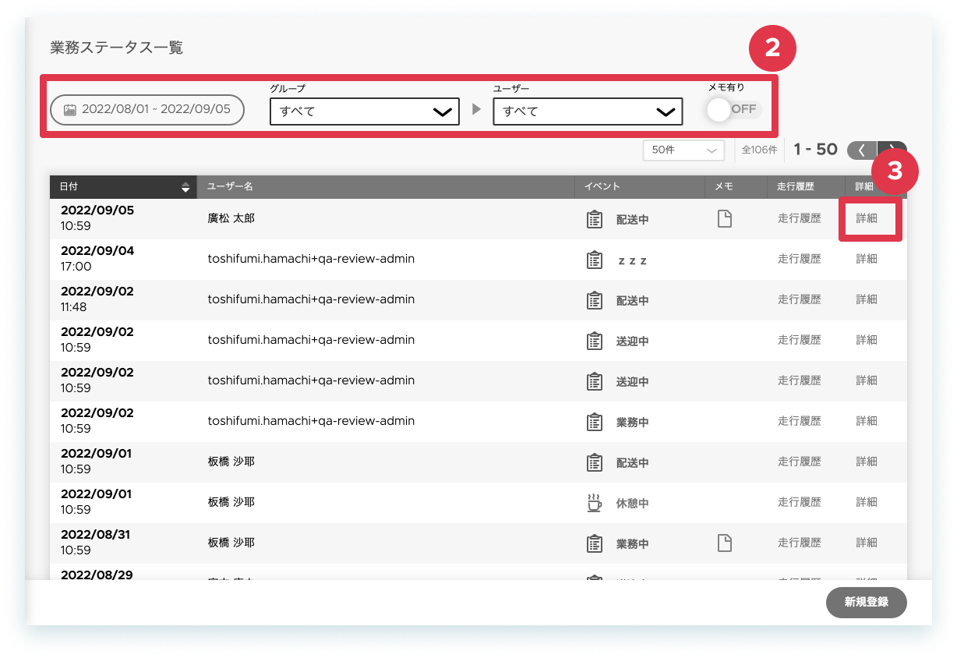Open 走行履歴 for 休憩中 row
957x658 pixels.
(800, 503)
